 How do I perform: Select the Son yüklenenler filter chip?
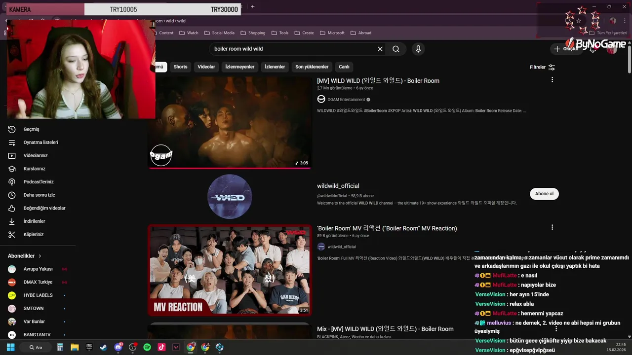click(x=312, y=67)
